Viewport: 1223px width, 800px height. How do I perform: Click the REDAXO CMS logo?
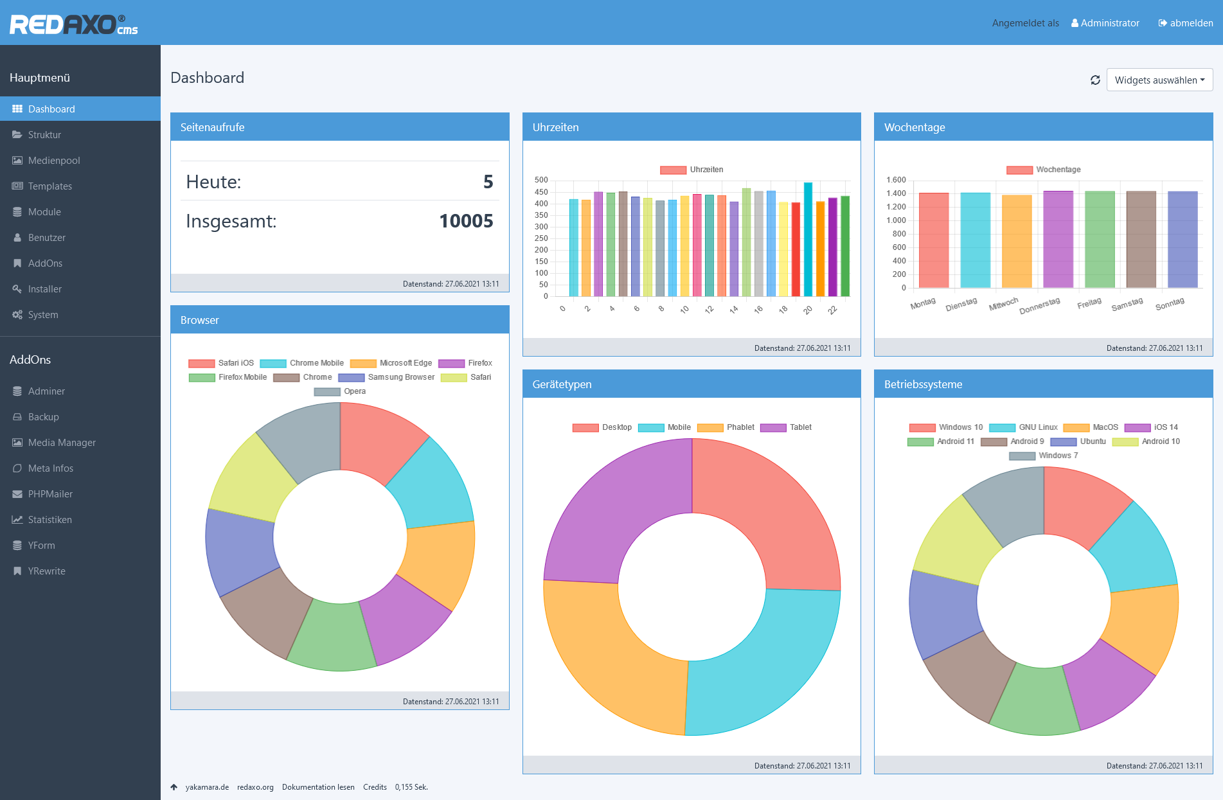(73, 24)
